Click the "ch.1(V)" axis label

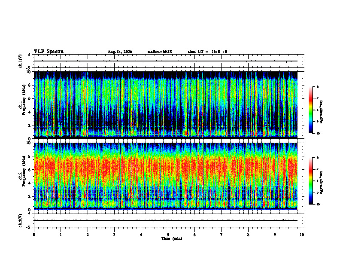20,61
